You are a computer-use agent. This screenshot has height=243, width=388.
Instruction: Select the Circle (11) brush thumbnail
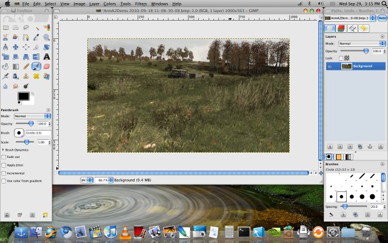pos(341,196)
